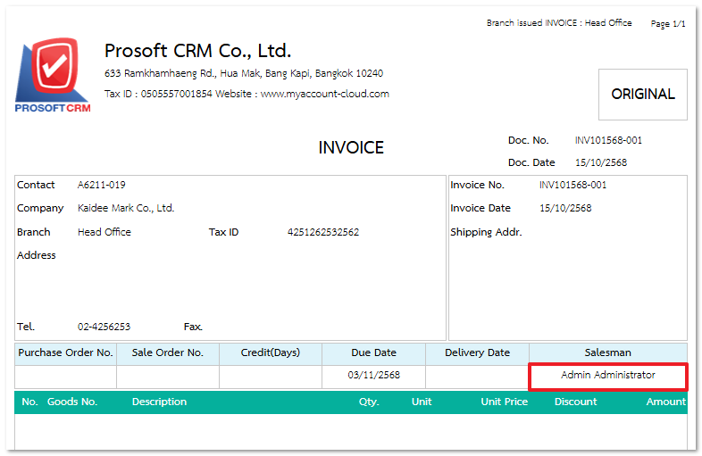Screen dimensions: 702x456
Task: Select the Tax ID number 4251262532562
Action: [x=322, y=232]
